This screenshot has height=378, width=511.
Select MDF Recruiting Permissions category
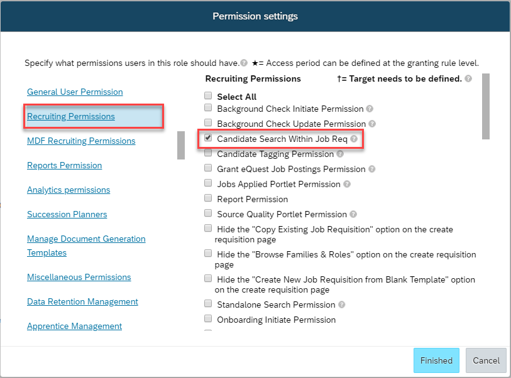[x=81, y=141]
